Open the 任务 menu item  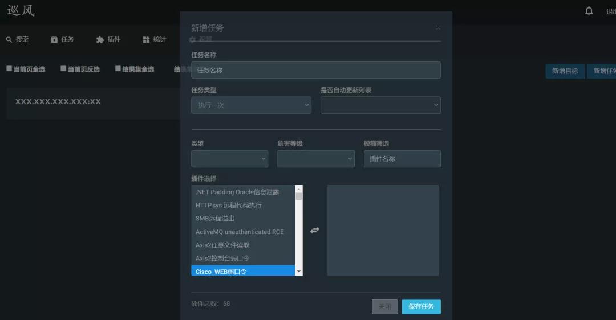point(67,39)
